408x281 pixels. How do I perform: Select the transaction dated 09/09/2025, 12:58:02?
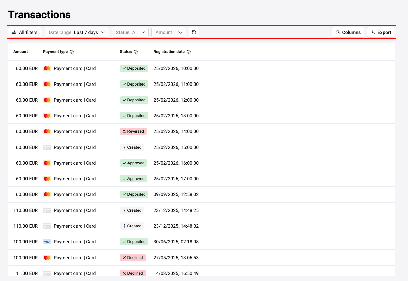click(x=176, y=194)
